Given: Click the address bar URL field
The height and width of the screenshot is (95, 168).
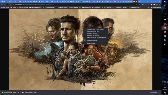Looking at the screenshot, I should coord(74,5).
